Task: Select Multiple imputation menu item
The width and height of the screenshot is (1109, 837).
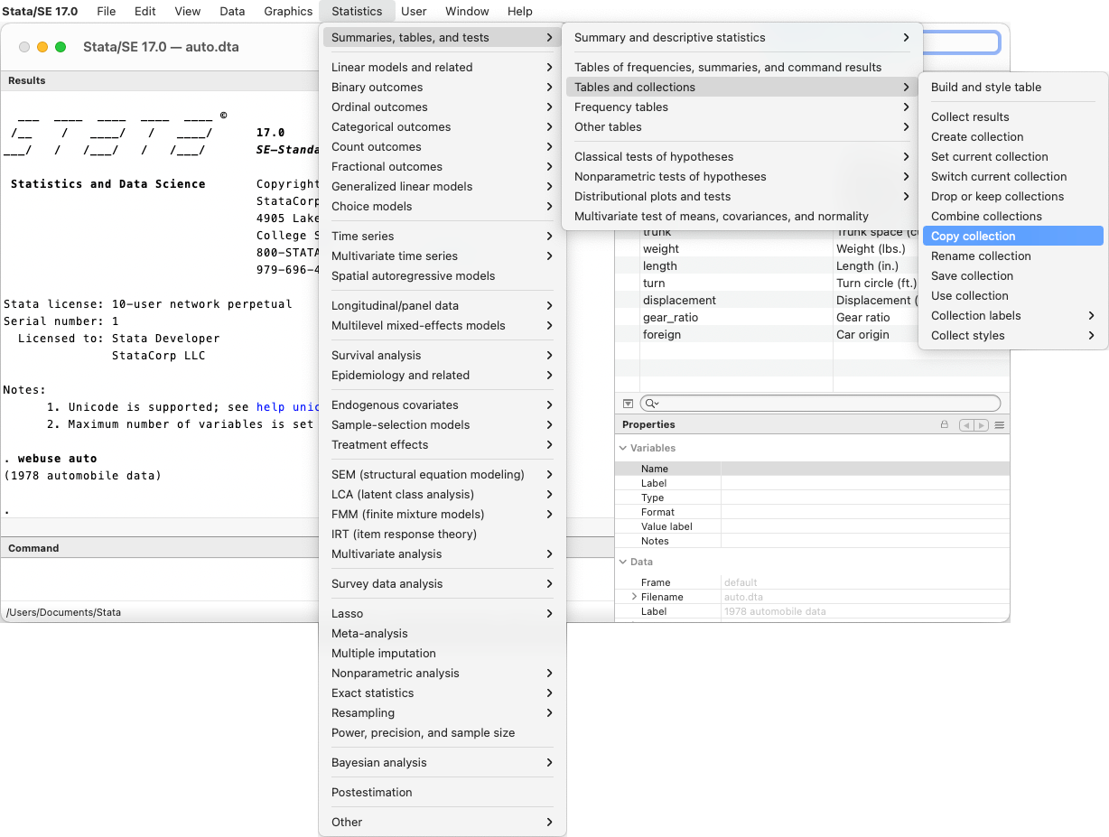Action: [x=443, y=653]
